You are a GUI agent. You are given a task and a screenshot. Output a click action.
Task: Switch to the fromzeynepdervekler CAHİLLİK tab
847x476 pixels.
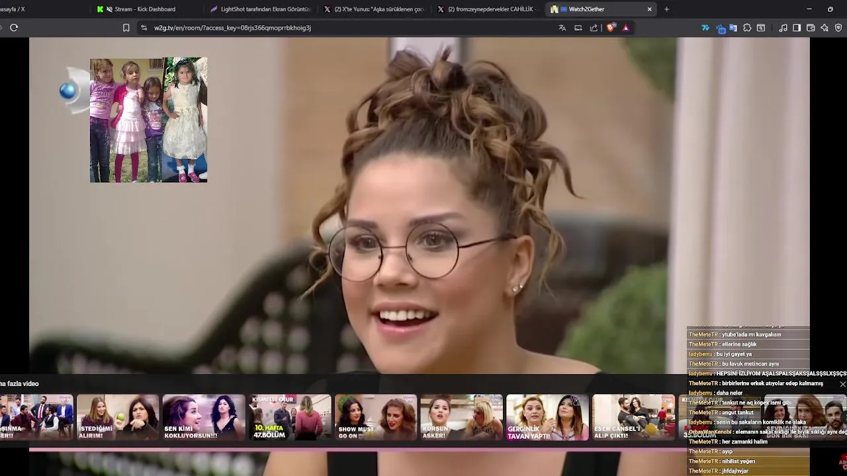[x=488, y=9]
